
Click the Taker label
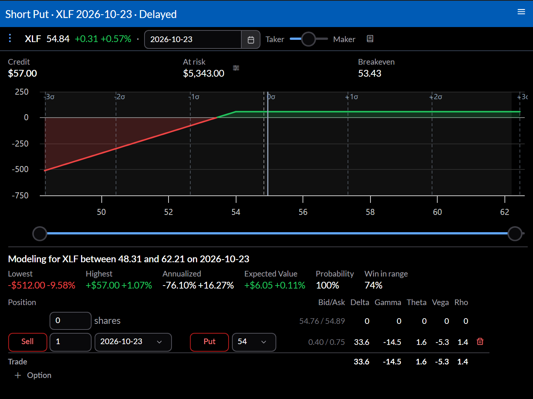tap(275, 39)
